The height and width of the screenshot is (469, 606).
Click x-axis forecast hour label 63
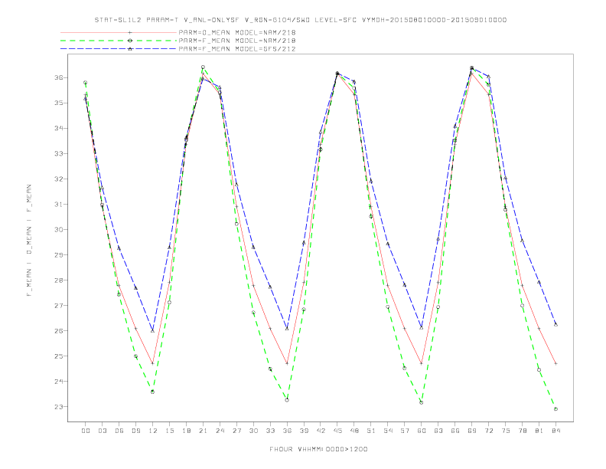[x=438, y=431]
